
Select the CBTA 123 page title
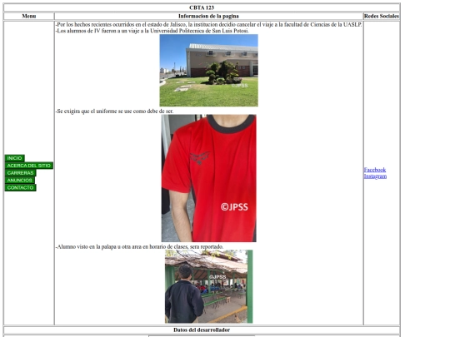click(202, 7)
